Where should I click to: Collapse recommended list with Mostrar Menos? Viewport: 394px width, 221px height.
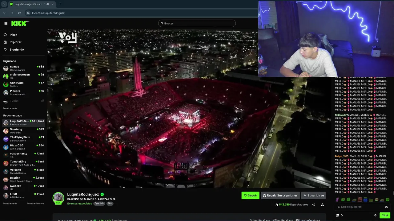(x=35, y=204)
